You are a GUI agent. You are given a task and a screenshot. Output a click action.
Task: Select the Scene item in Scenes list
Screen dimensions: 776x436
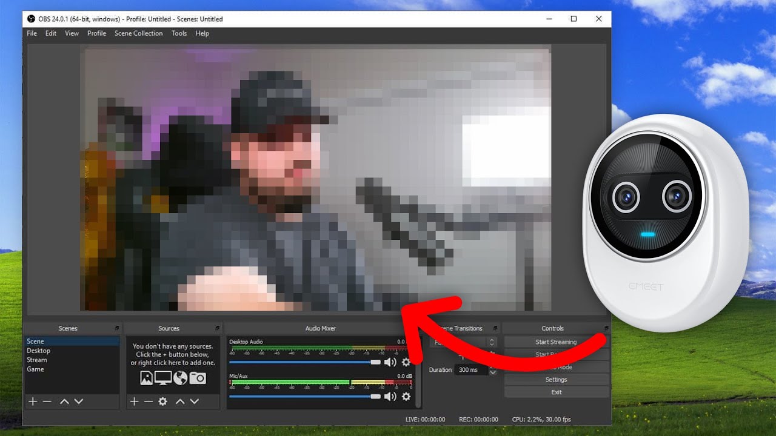tap(72, 342)
